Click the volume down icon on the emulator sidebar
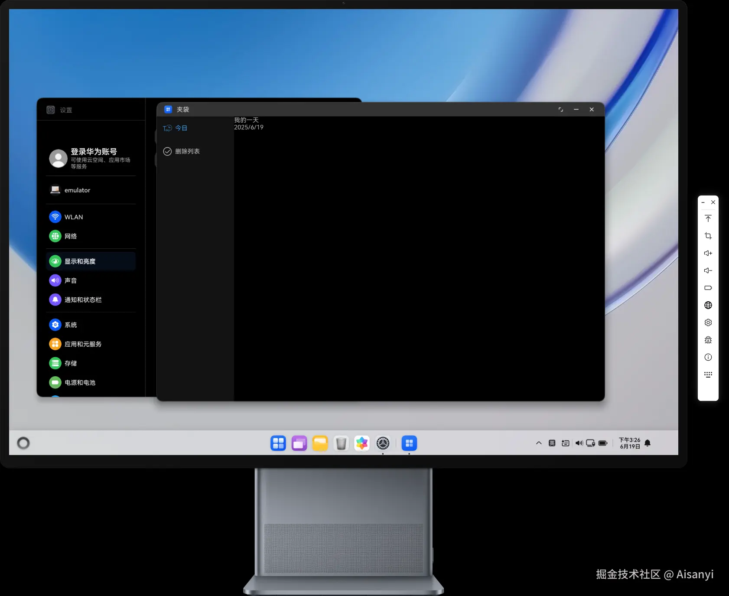The width and height of the screenshot is (729, 596). (x=708, y=270)
